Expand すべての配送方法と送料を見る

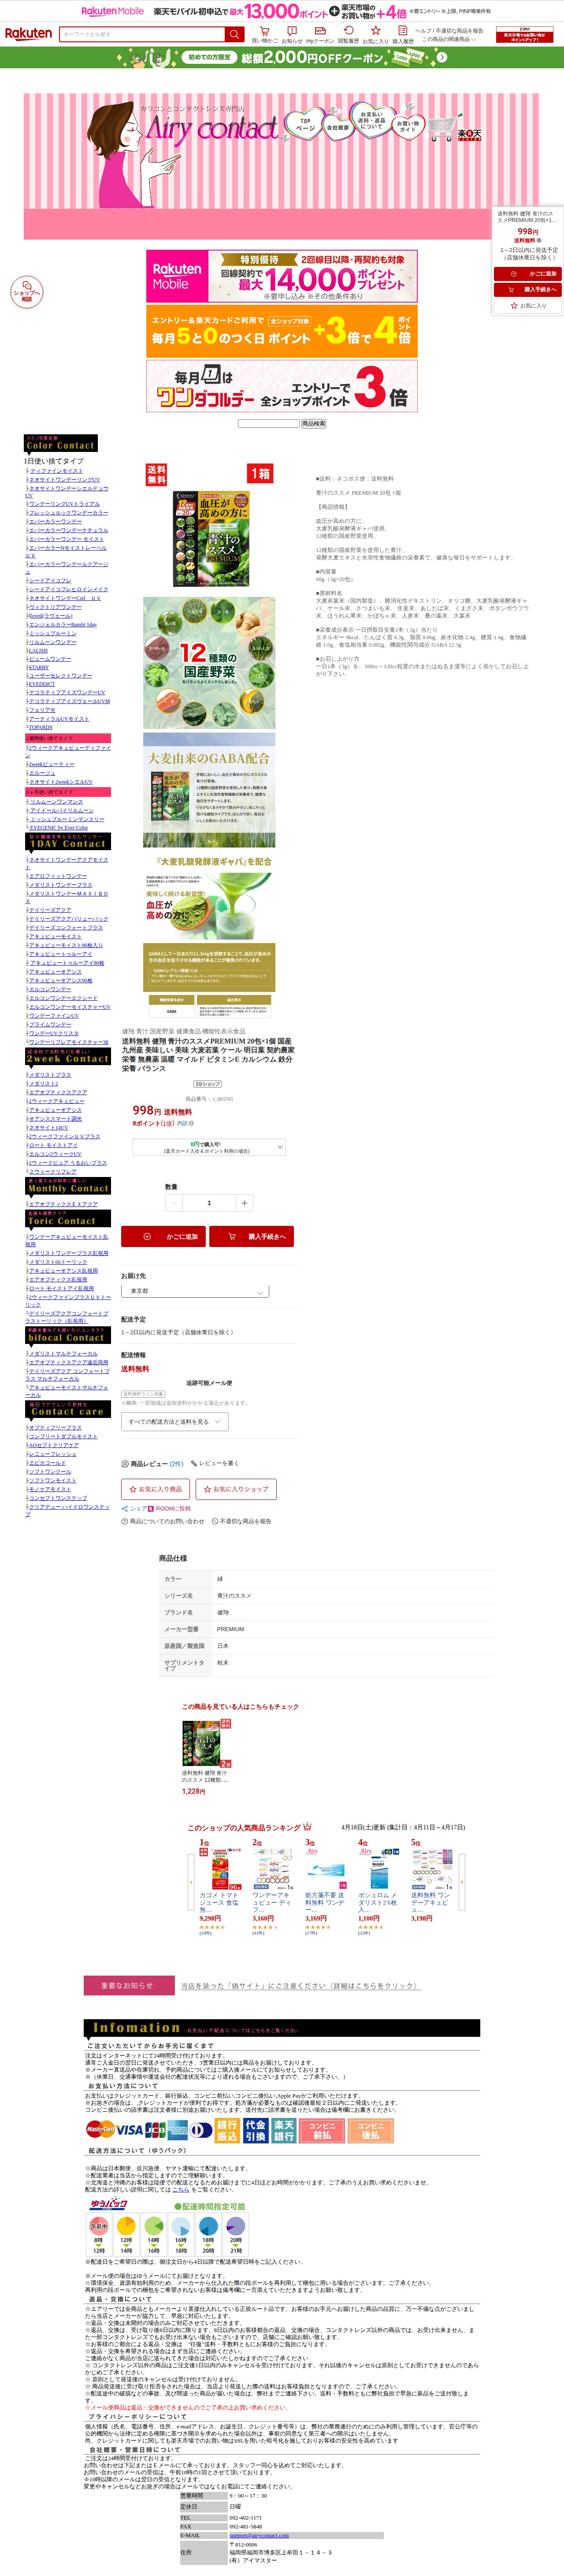175,1421
